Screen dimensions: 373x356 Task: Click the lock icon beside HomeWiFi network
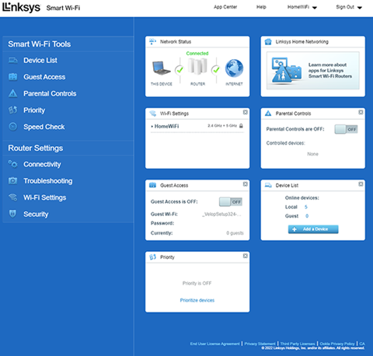click(241, 126)
